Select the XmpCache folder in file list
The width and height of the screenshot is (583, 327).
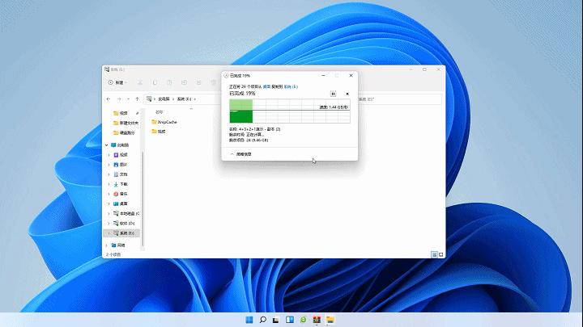coord(164,122)
